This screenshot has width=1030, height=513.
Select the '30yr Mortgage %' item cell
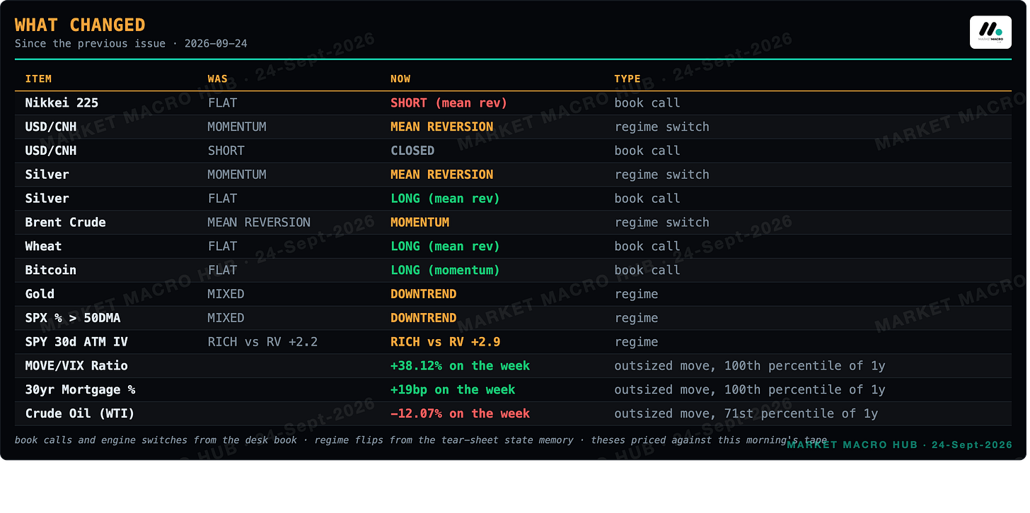[x=80, y=390]
